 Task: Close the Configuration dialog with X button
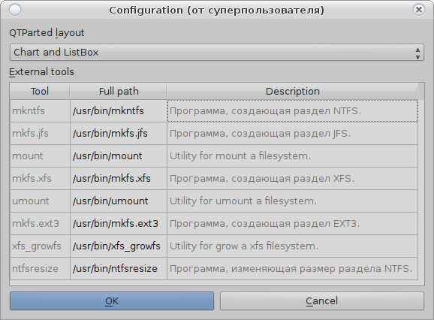tap(419, 10)
